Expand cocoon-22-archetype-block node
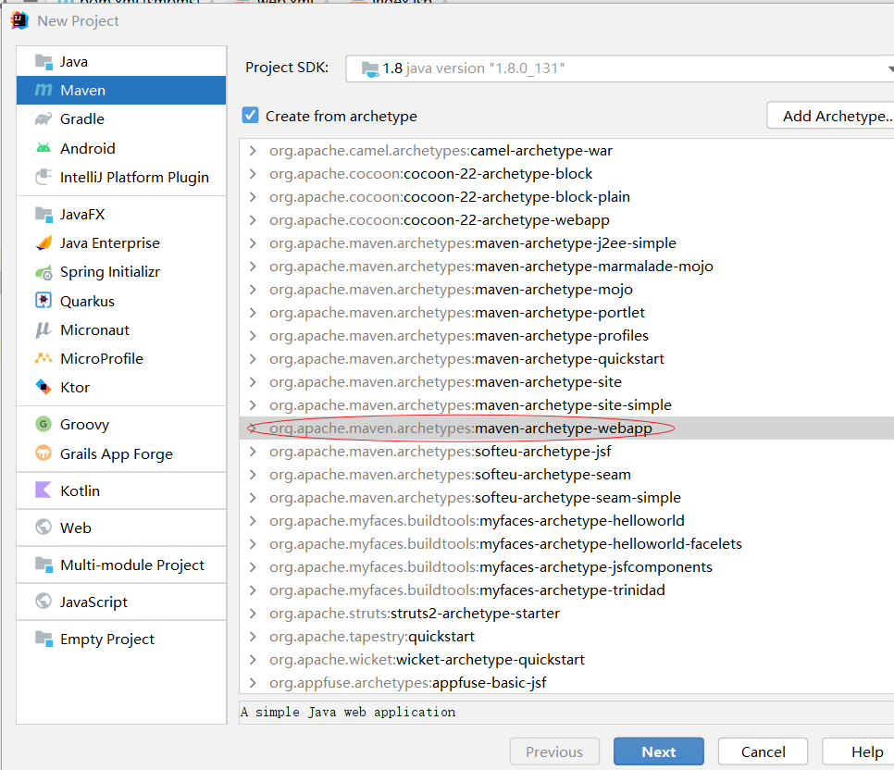The image size is (894, 770). [x=253, y=173]
